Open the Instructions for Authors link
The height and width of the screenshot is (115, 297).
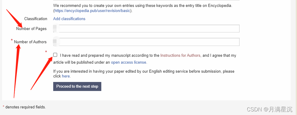click(x=180, y=56)
